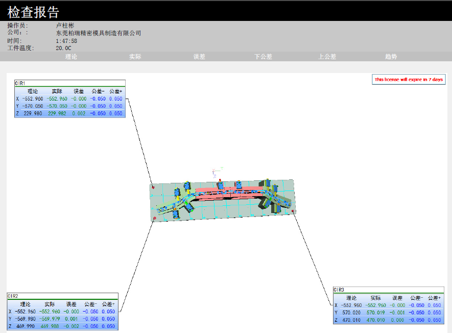Click the 理论 column header in gray bar
The height and width of the screenshot is (333, 452).
click(71, 57)
